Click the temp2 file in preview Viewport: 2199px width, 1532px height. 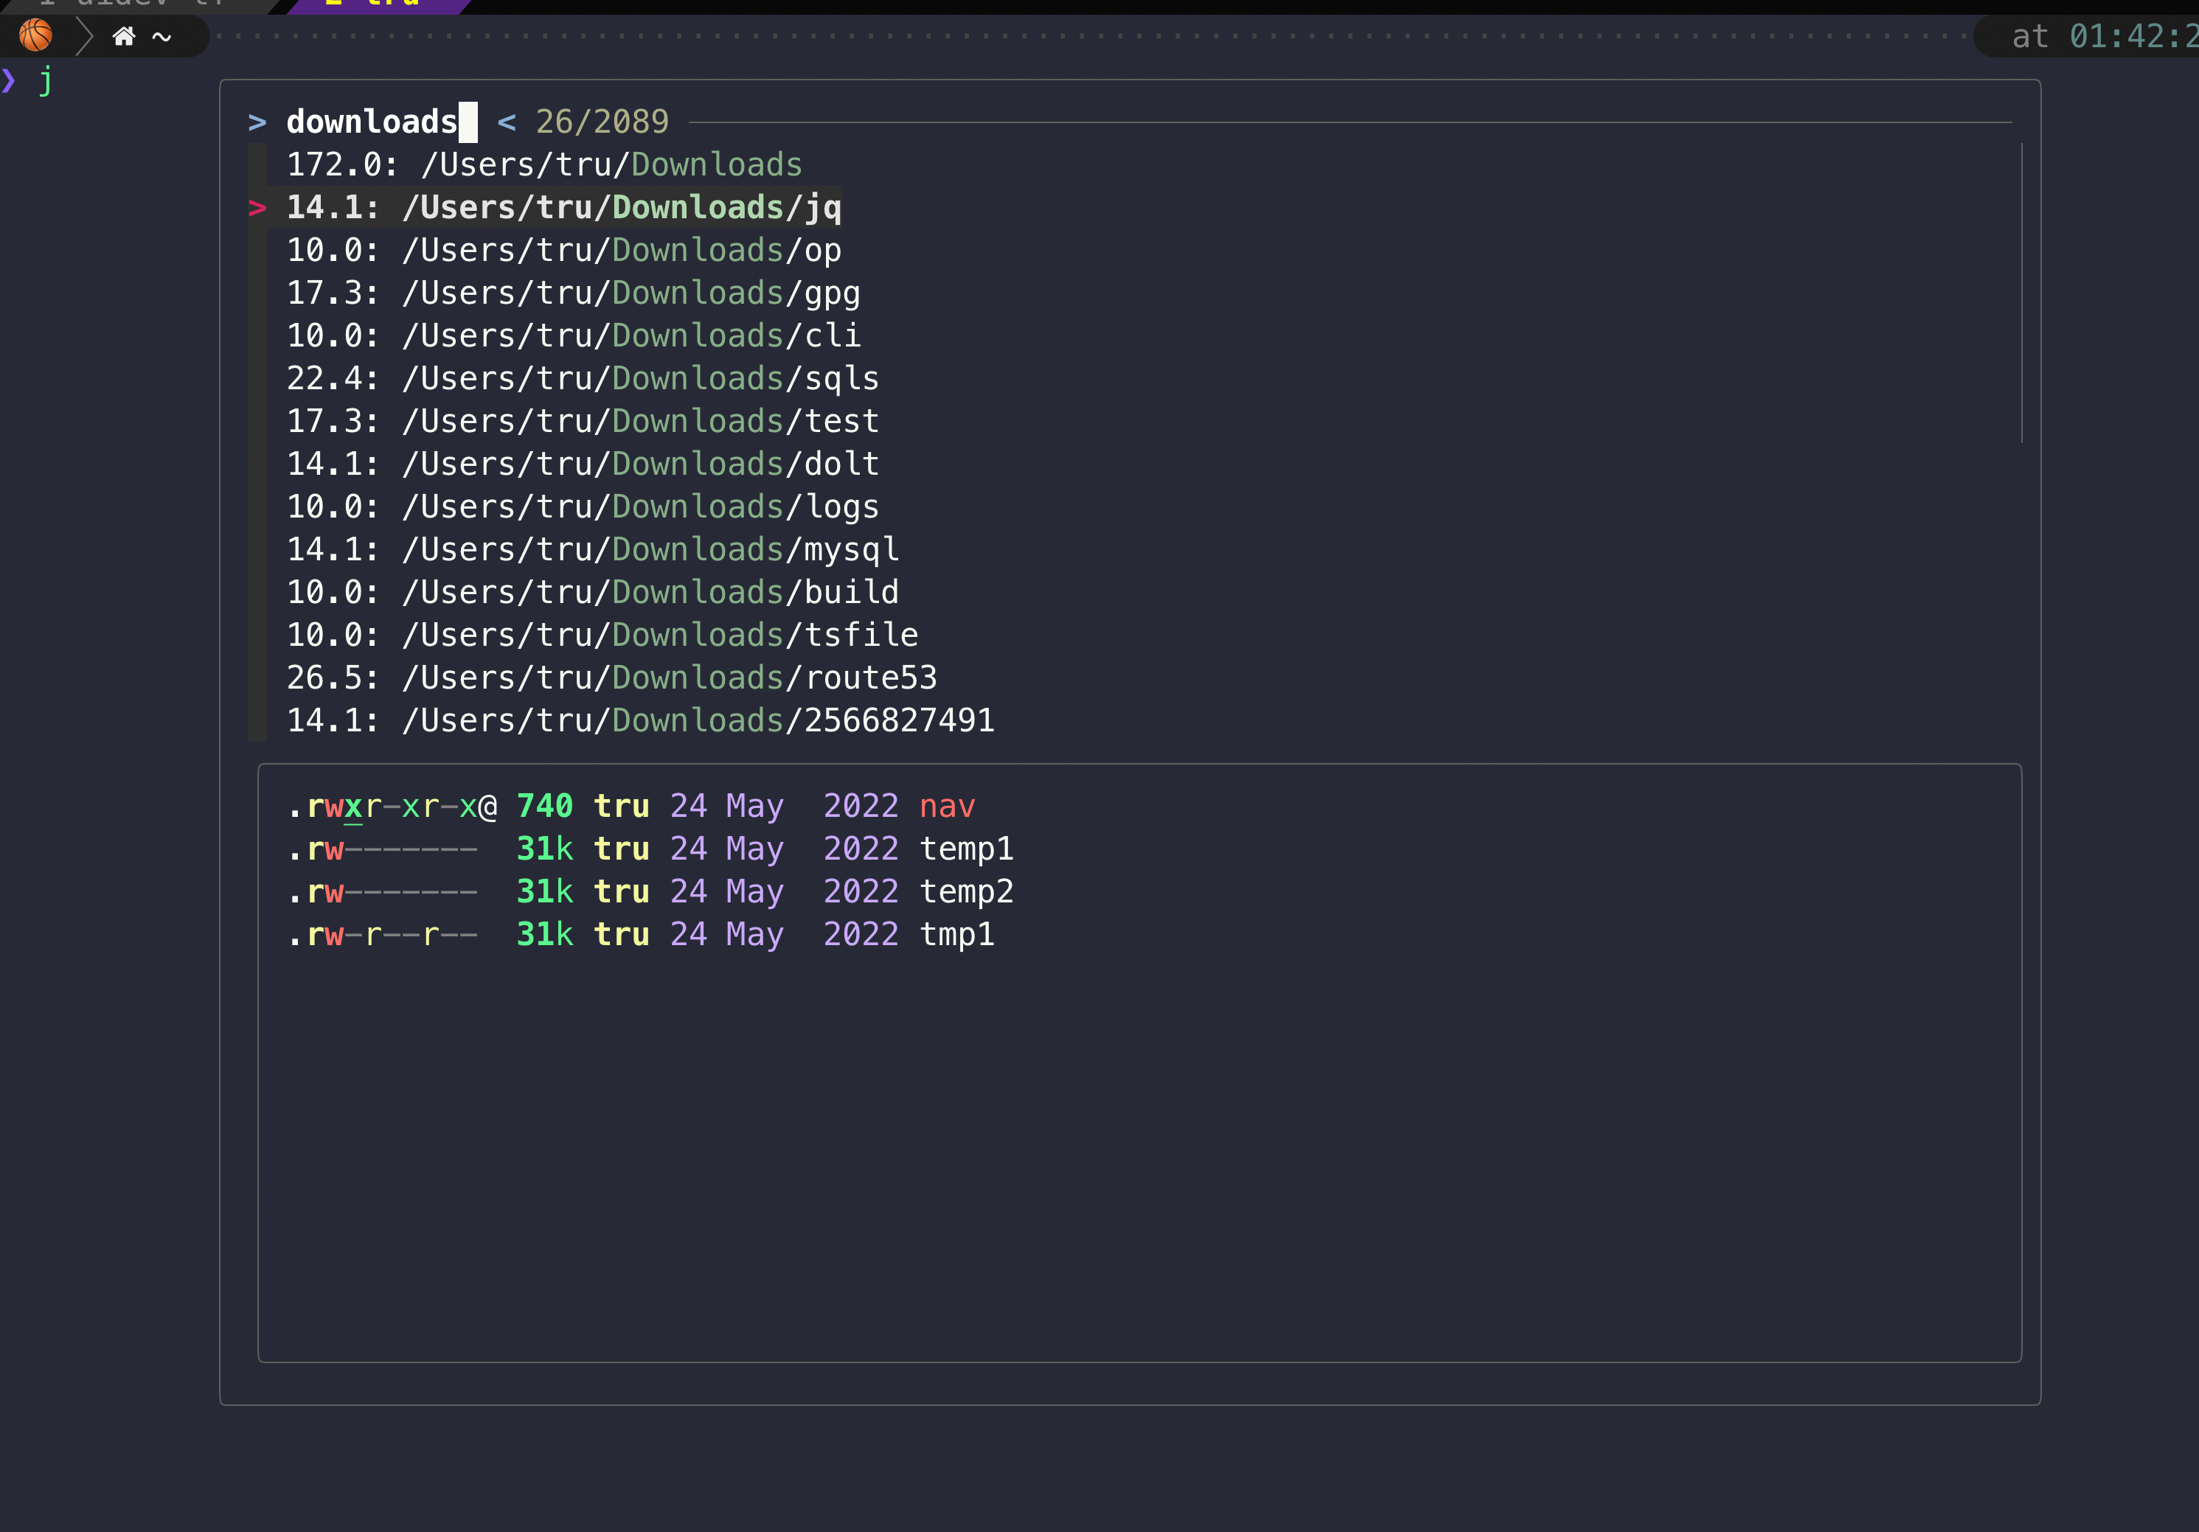pos(965,891)
